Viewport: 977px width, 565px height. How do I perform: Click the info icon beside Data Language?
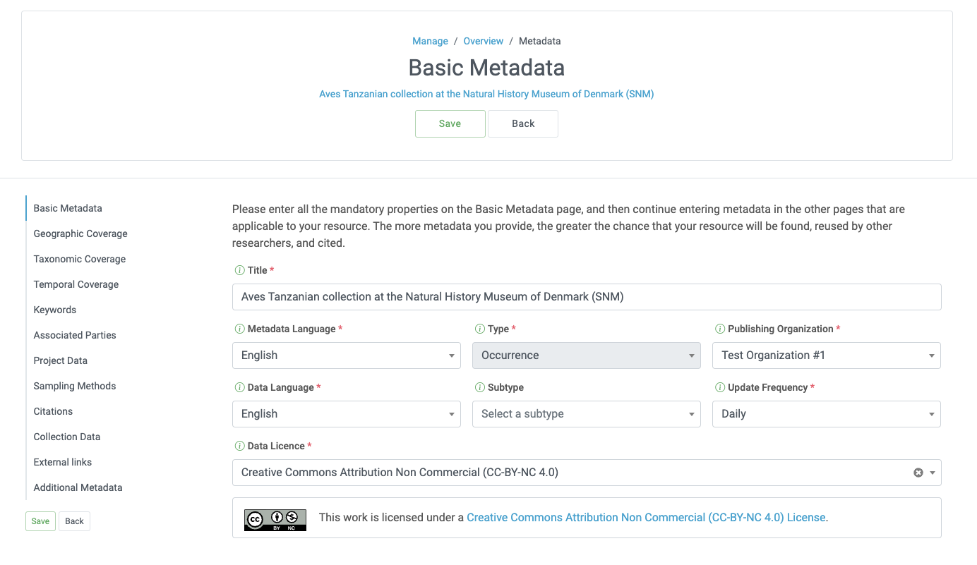click(x=239, y=388)
